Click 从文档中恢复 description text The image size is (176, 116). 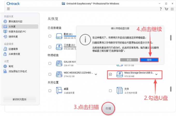click(x=131, y=93)
